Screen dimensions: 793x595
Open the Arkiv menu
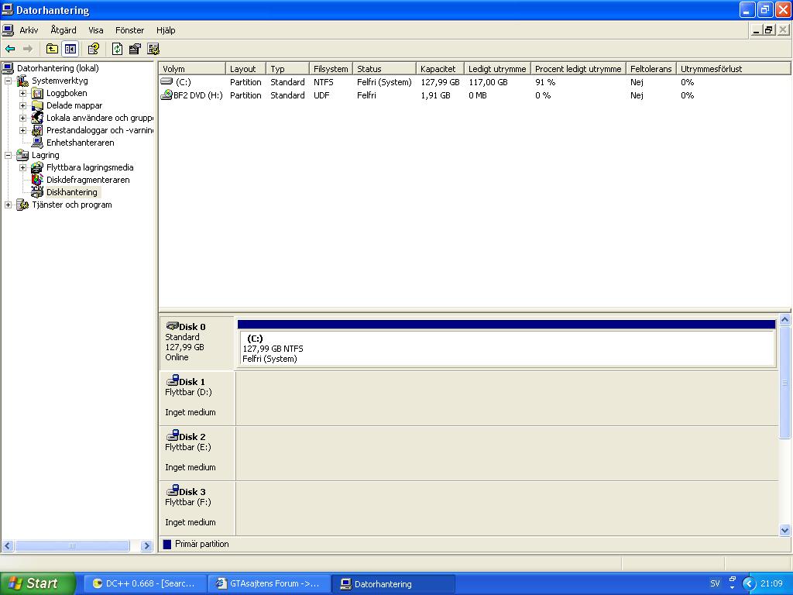[29, 30]
